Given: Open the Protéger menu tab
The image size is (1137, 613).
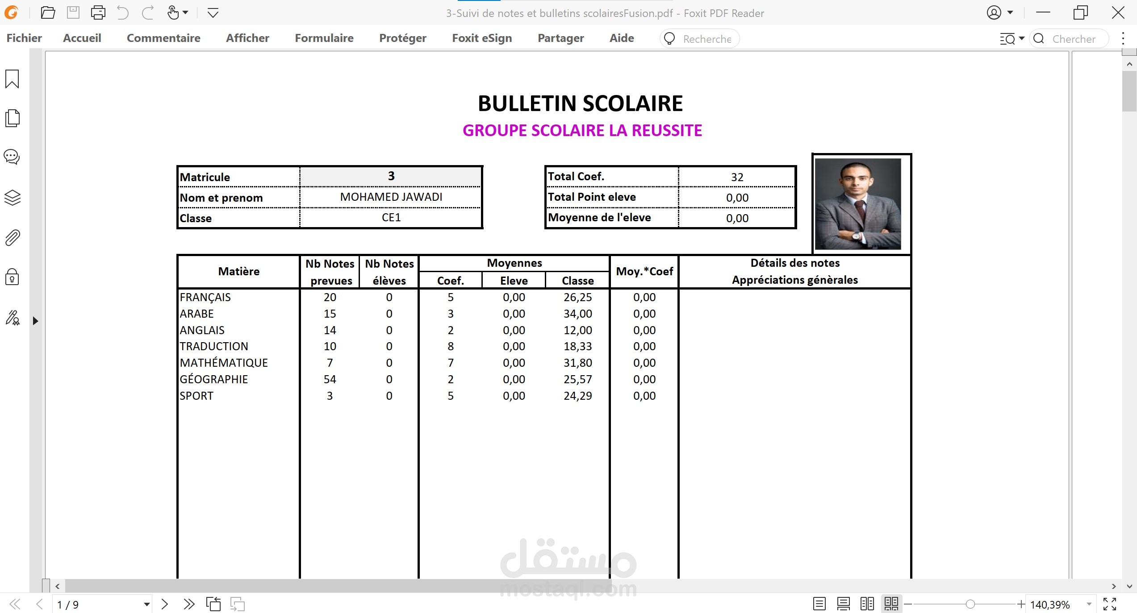Looking at the screenshot, I should pos(402,38).
